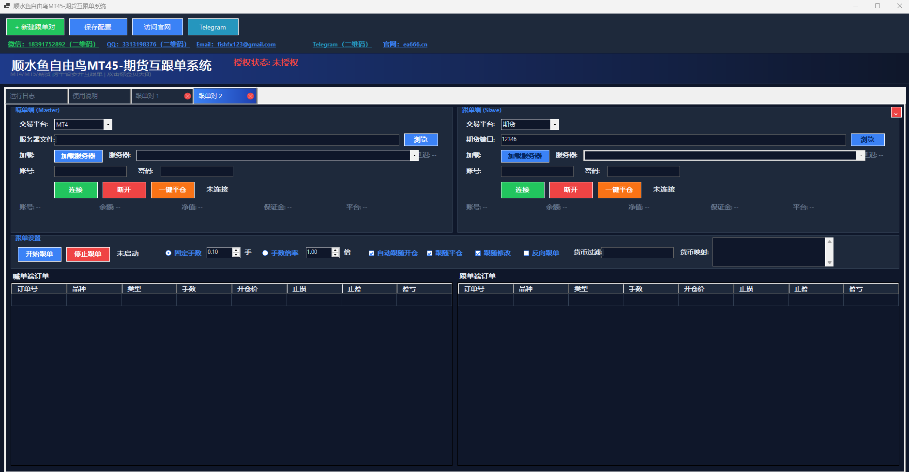909x472 pixels.
Task: Open the QQ 3313198376 link
Action: (x=148, y=44)
